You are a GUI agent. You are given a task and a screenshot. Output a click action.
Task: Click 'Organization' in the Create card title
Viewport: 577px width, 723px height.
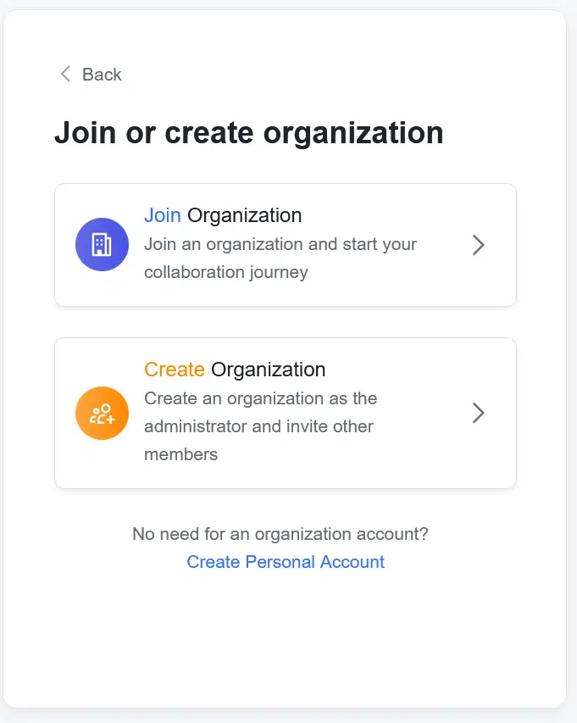pyautogui.click(x=269, y=370)
